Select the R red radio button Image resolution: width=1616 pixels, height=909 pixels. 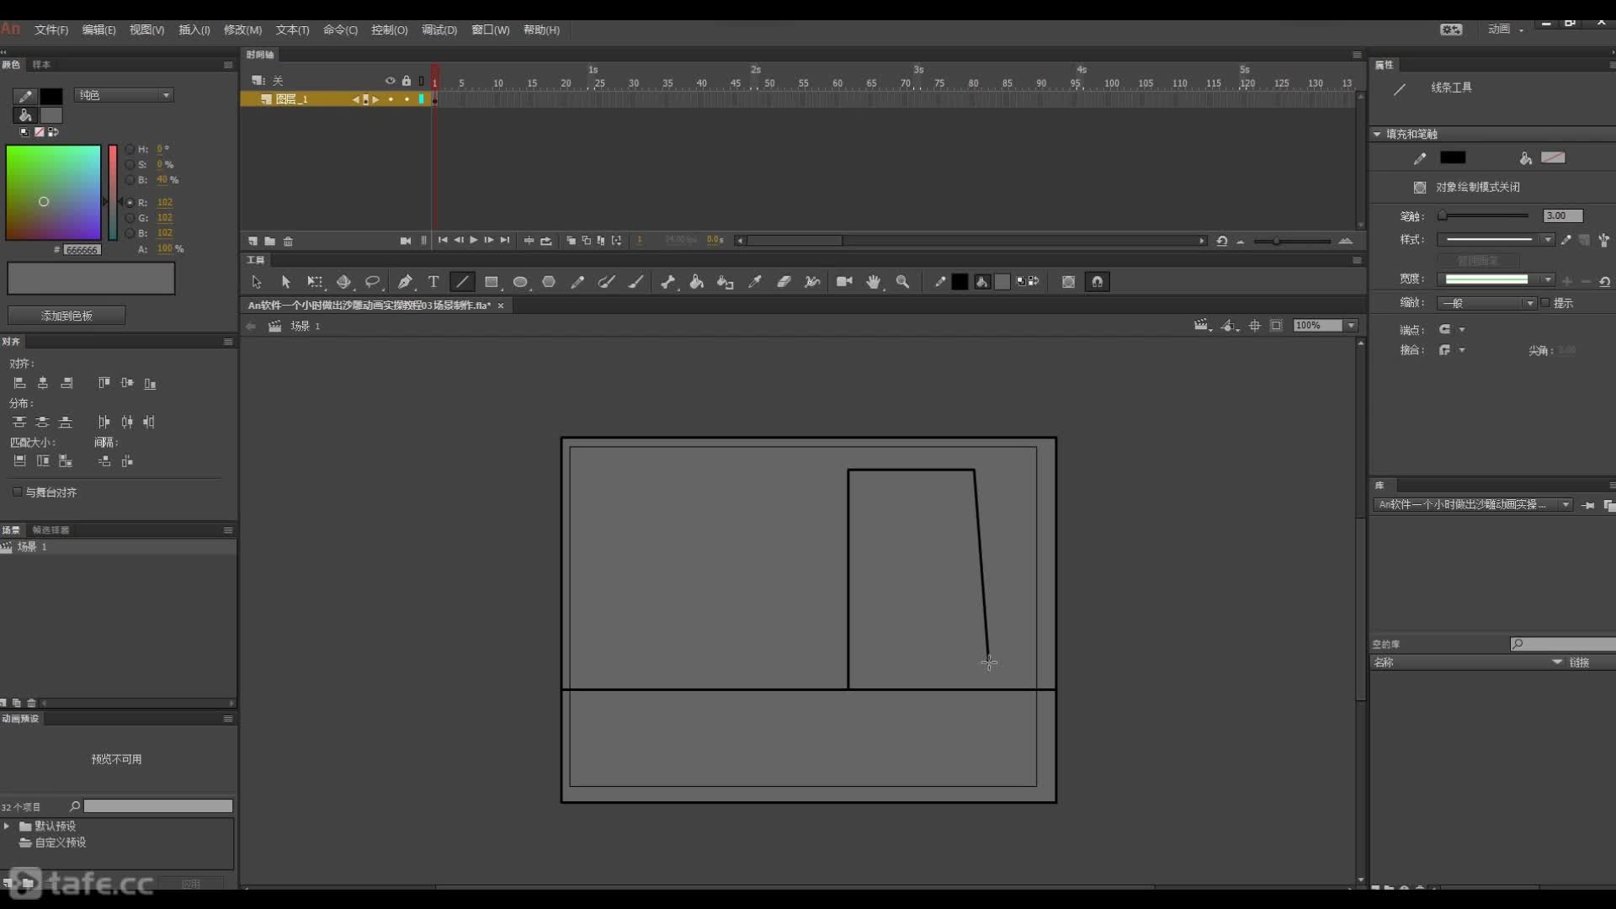130,203
